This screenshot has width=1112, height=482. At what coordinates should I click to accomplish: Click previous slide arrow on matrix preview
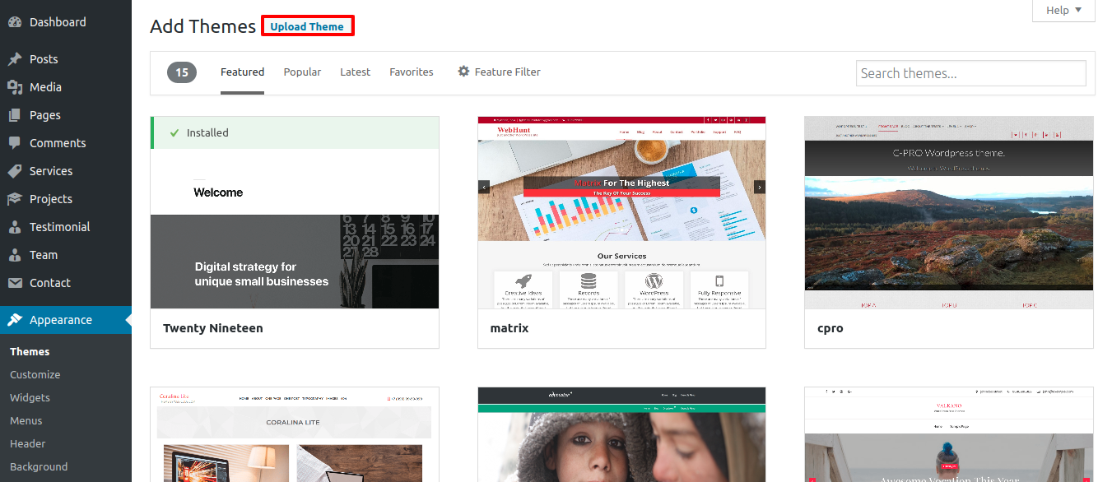tap(485, 187)
